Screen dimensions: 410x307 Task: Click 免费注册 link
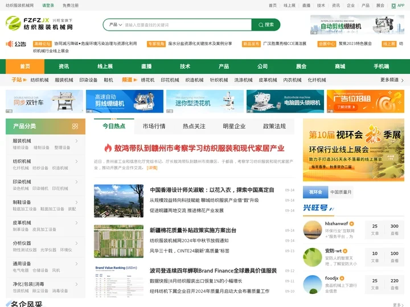[x=71, y=6]
